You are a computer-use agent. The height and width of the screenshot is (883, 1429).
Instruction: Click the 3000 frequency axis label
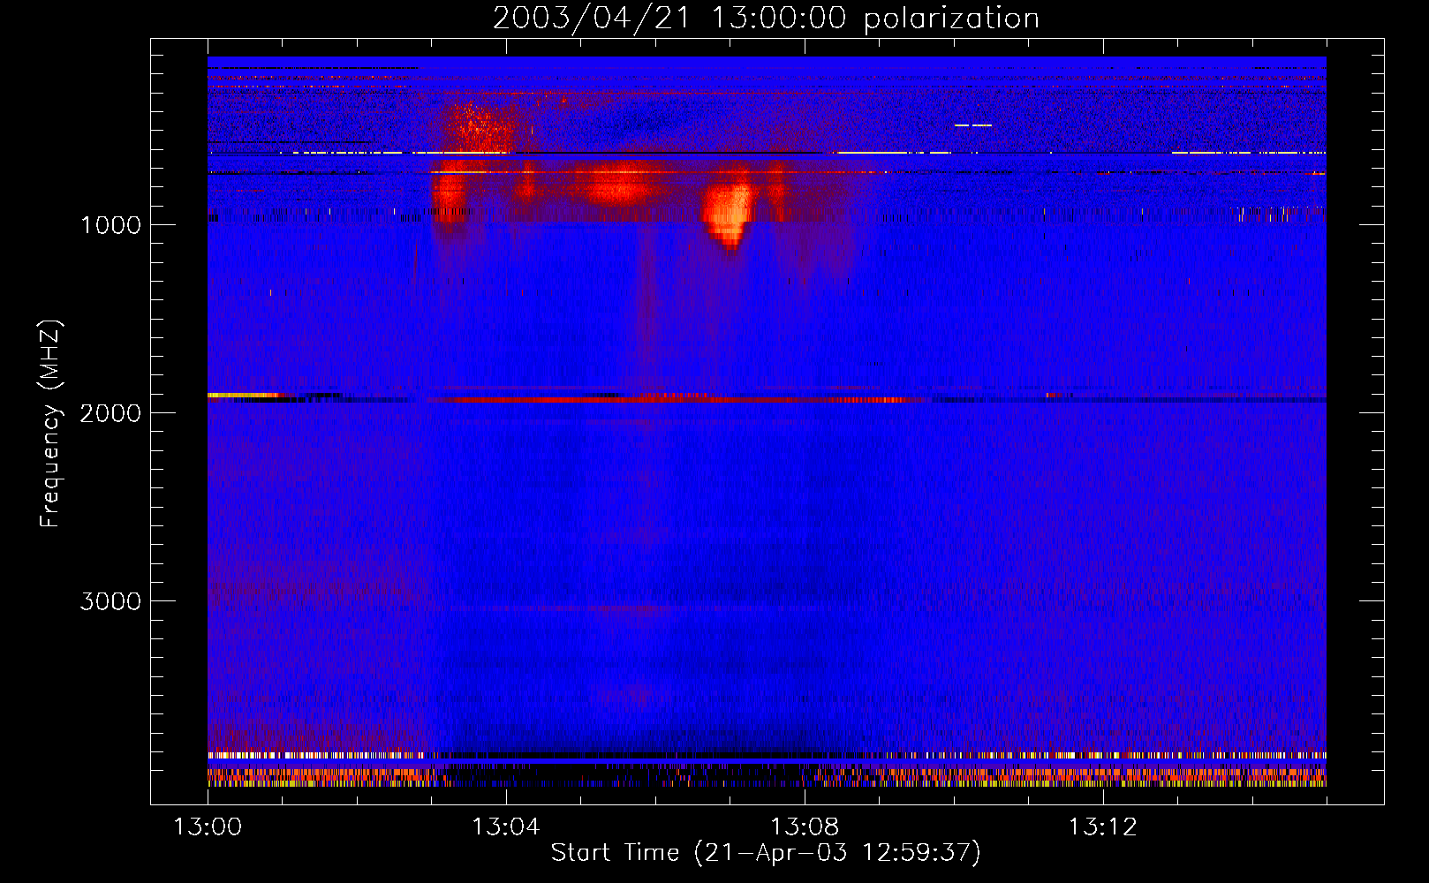(110, 601)
